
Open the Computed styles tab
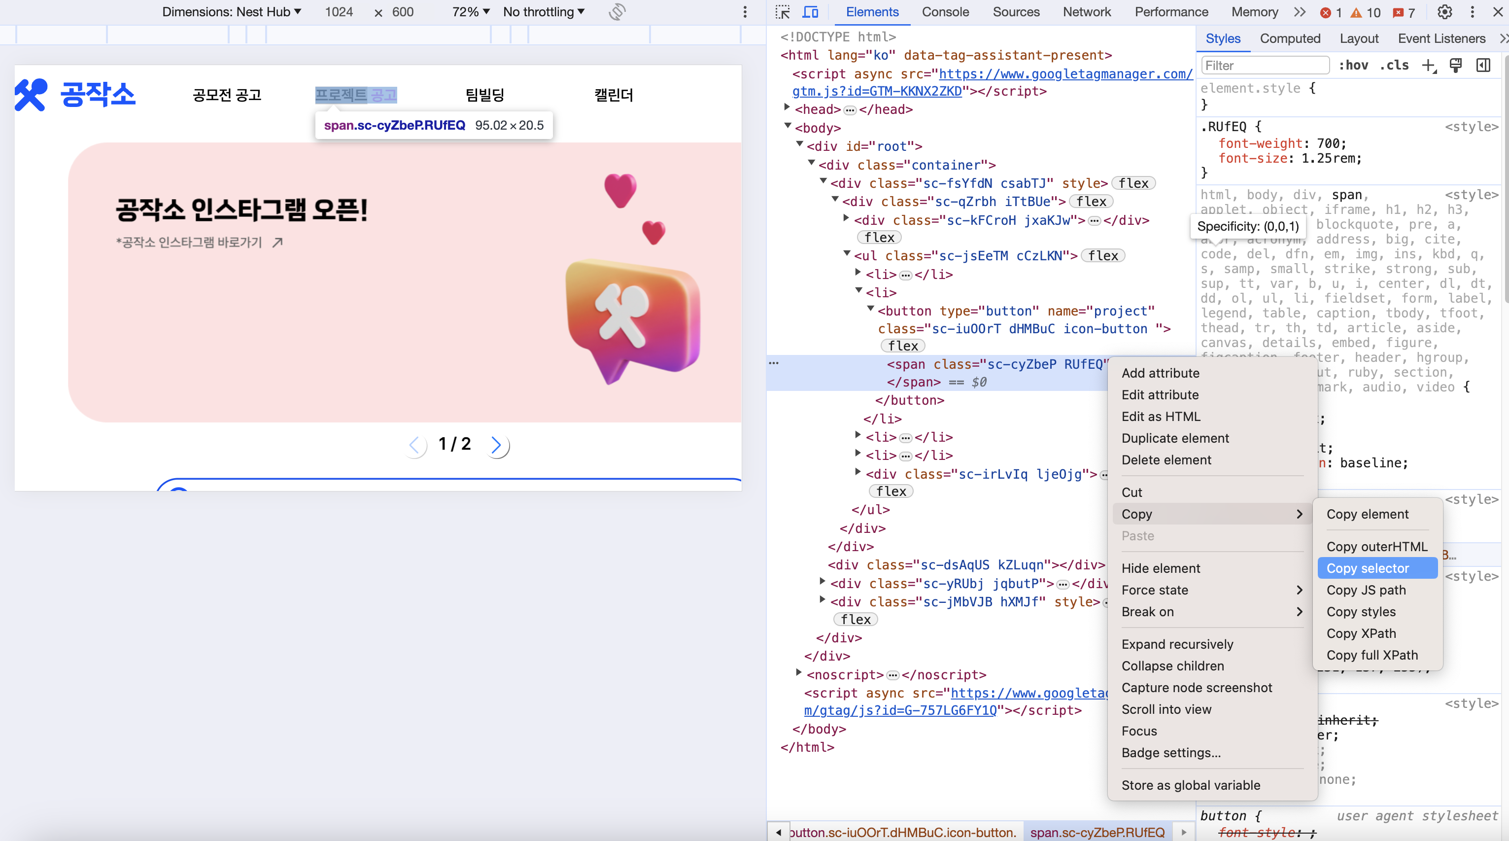(1291, 38)
